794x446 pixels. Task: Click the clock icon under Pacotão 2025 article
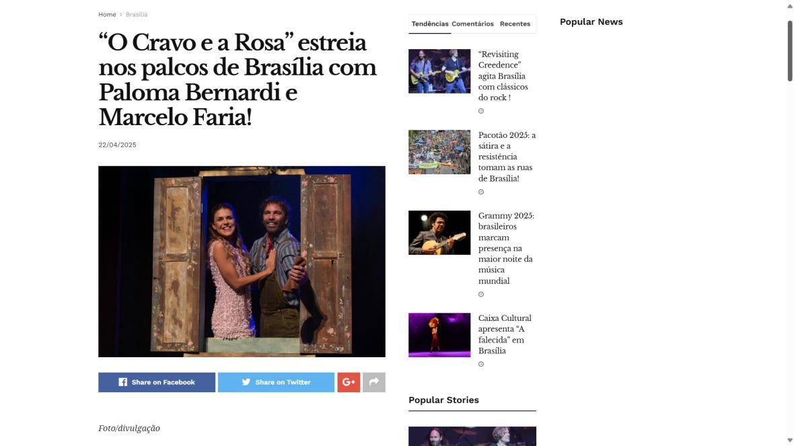tap(481, 192)
